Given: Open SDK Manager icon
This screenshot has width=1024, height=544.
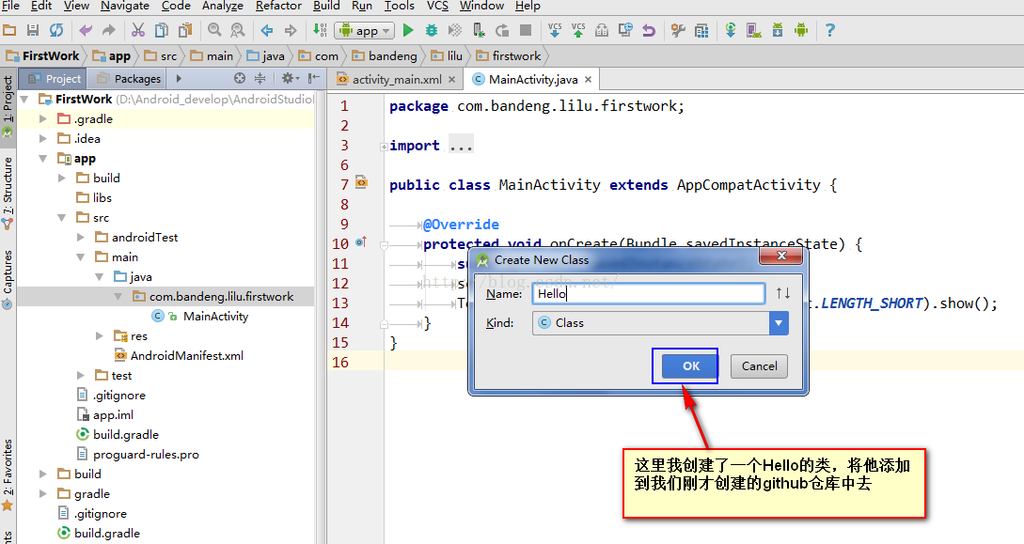Looking at the screenshot, I should (778, 30).
